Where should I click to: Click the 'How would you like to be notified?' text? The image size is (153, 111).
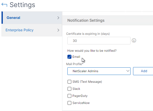92,51
